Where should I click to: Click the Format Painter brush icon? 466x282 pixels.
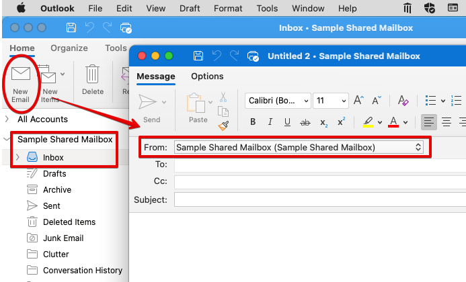(224, 125)
